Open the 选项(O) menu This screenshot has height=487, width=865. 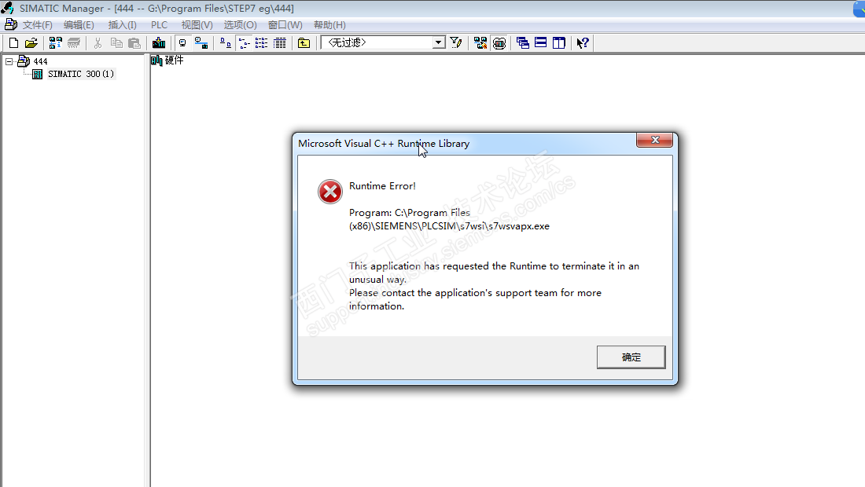240,25
